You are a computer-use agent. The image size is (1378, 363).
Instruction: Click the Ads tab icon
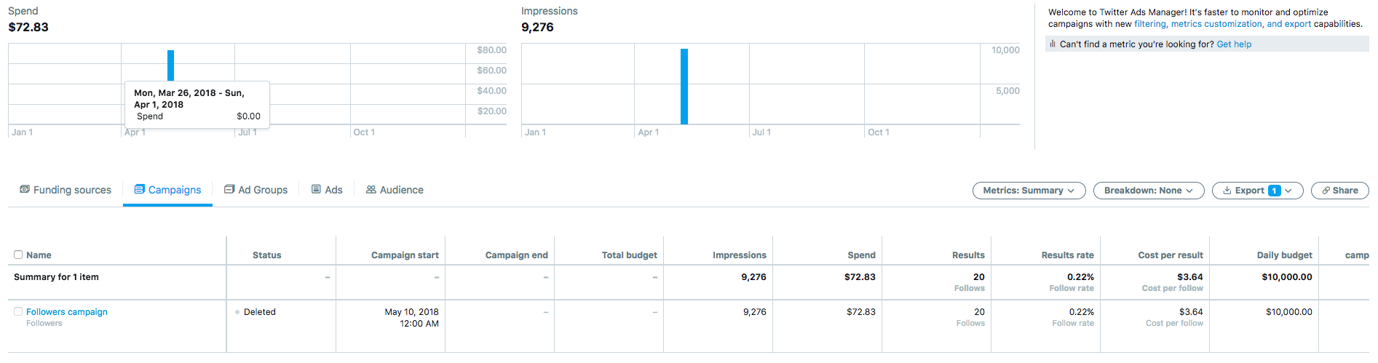[x=316, y=189]
